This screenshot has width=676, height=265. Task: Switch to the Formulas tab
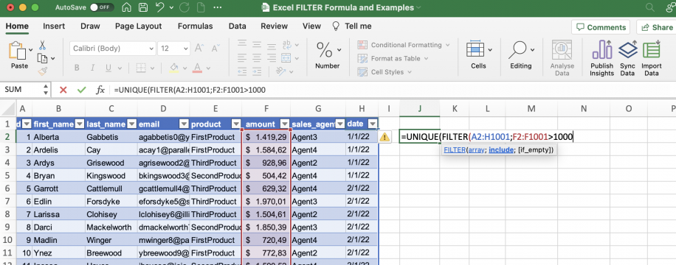196,26
